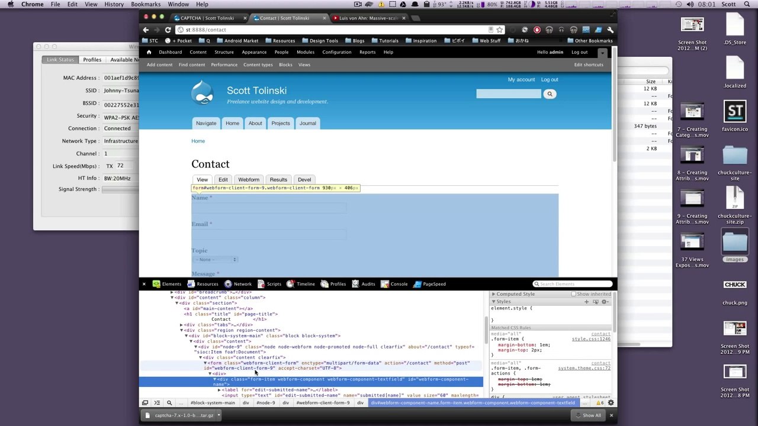Viewport: 758px width, 426px height.
Task: Open the Topic select dropdown
Action: pos(216,260)
